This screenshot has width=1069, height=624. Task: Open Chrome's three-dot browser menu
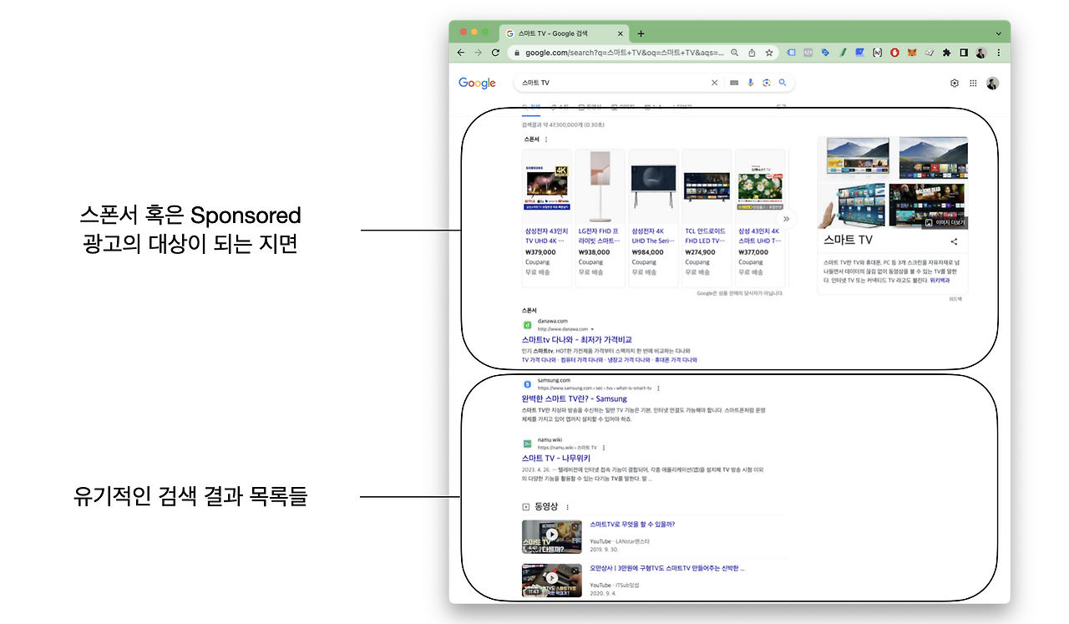[999, 52]
